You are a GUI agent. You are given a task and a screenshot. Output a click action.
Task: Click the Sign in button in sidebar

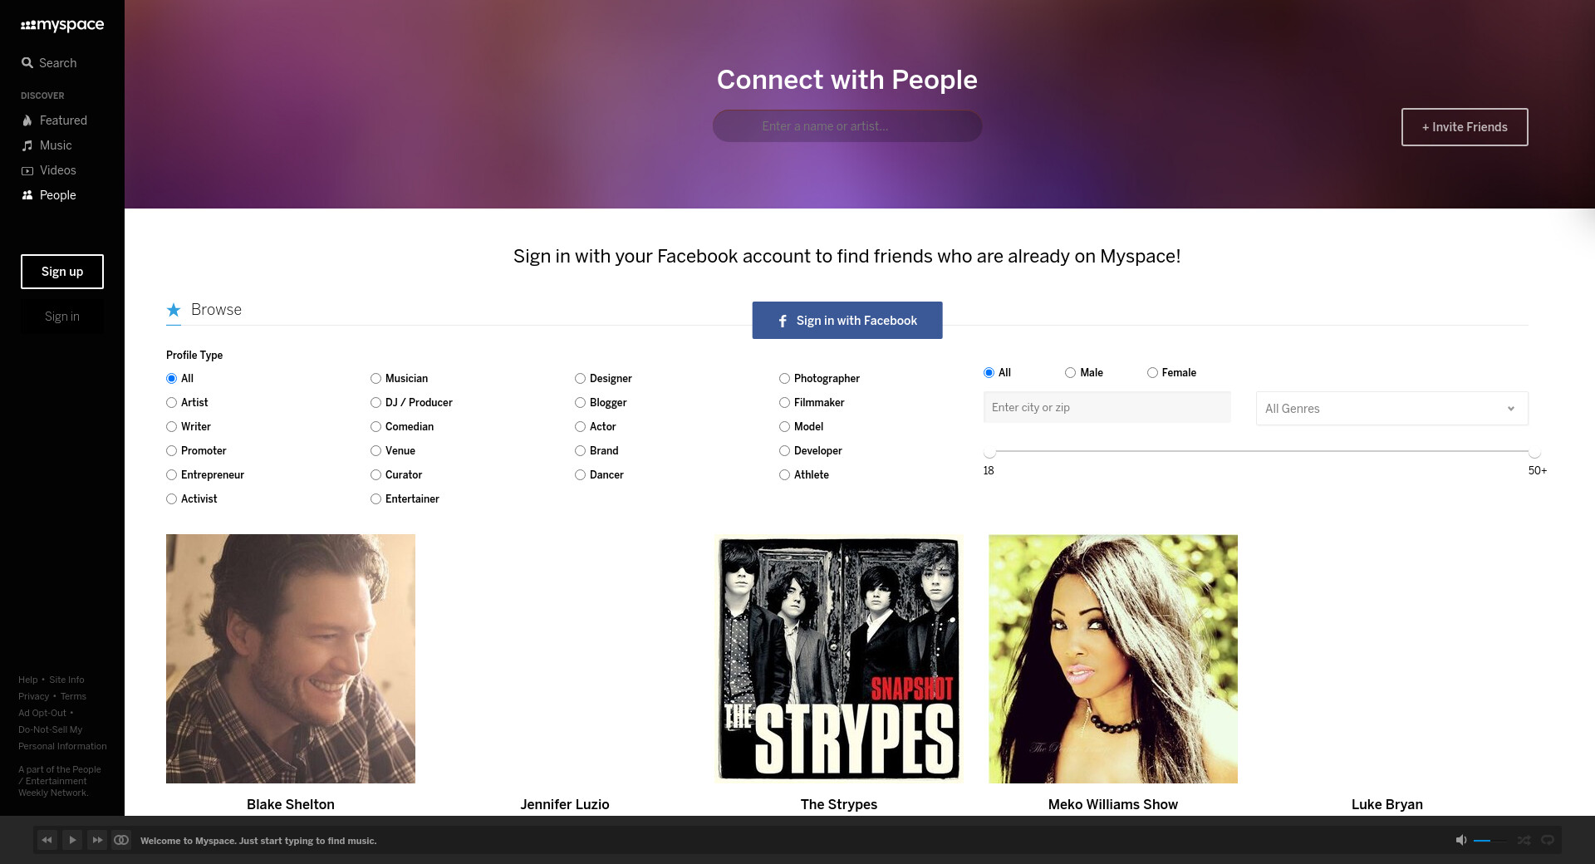pyautogui.click(x=62, y=317)
